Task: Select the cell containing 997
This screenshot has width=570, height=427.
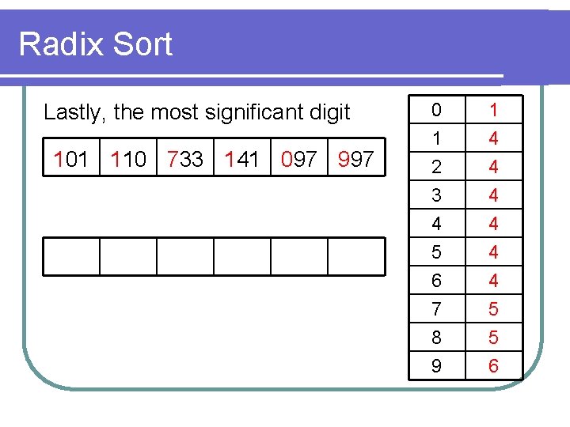Action: pyautogui.click(x=356, y=157)
